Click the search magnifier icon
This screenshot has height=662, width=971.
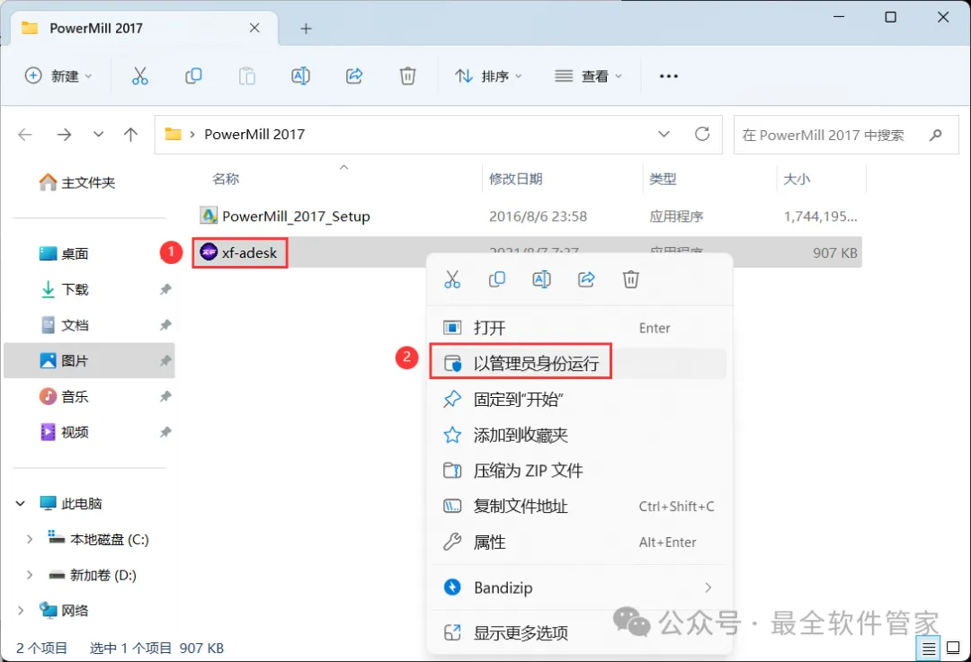tap(936, 134)
